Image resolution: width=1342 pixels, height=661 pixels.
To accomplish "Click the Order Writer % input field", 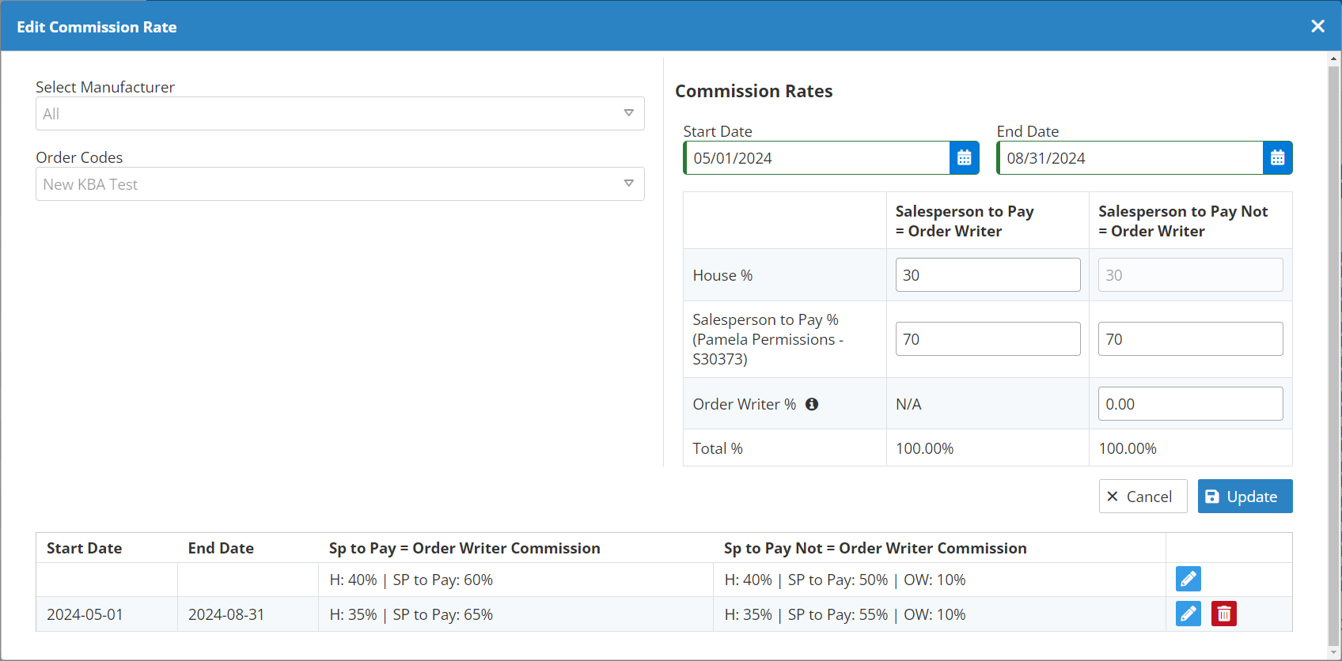I will click(1190, 404).
